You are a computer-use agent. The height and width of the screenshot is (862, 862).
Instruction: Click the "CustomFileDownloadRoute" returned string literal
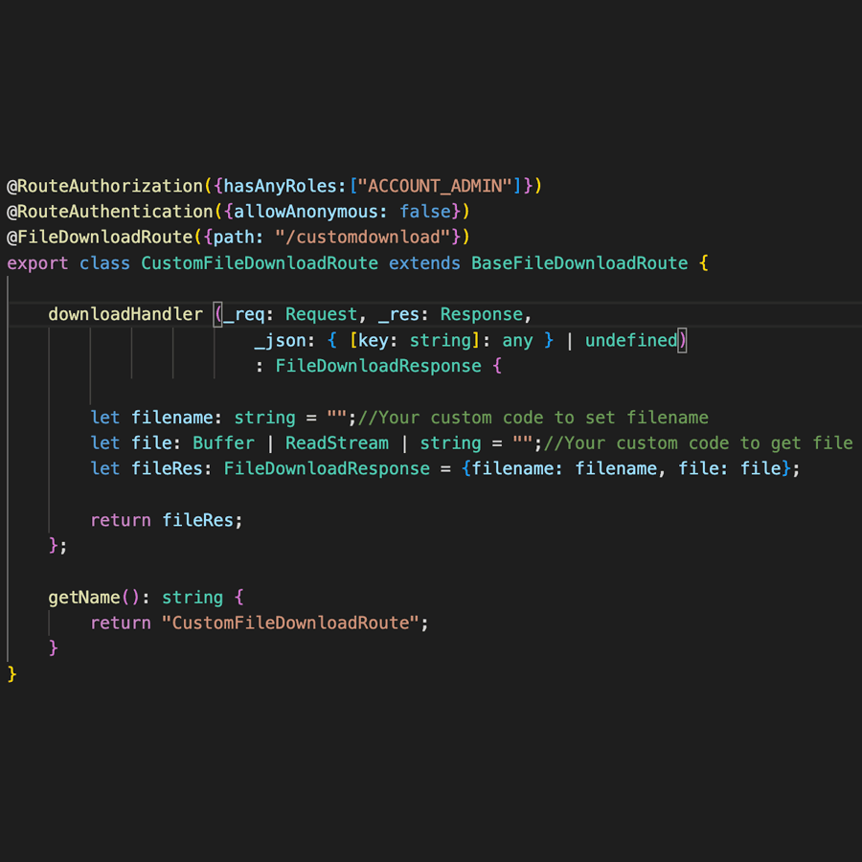click(291, 623)
